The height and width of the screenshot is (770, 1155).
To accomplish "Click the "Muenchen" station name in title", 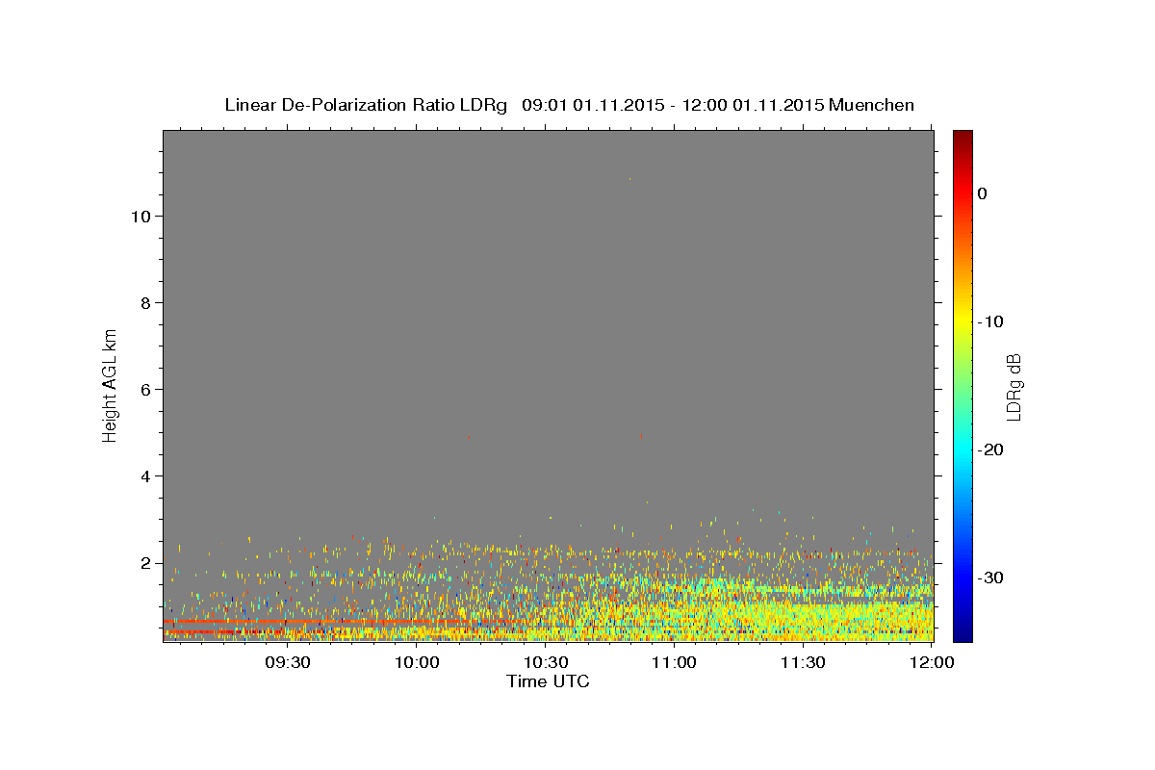I will [x=871, y=105].
